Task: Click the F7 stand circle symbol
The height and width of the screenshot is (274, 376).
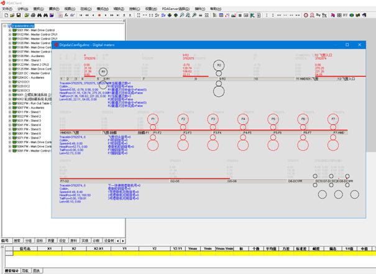Action: click(334, 119)
